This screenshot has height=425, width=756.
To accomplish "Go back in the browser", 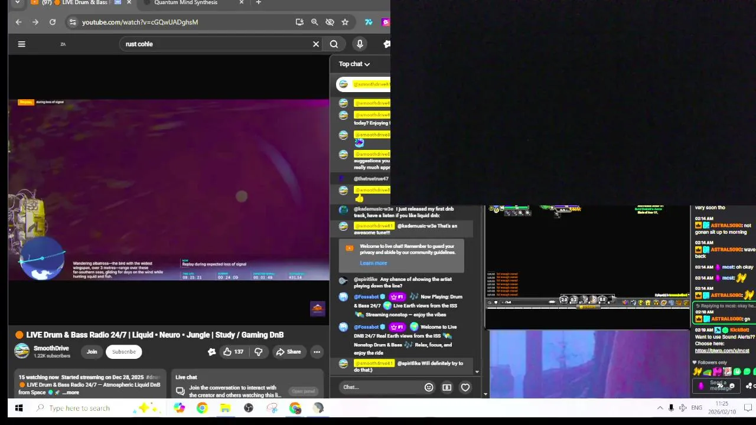I will [18, 22].
